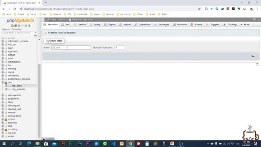261x147 pixels.
Task: Open photoshop bookmark folder
Action: click(124, 14)
